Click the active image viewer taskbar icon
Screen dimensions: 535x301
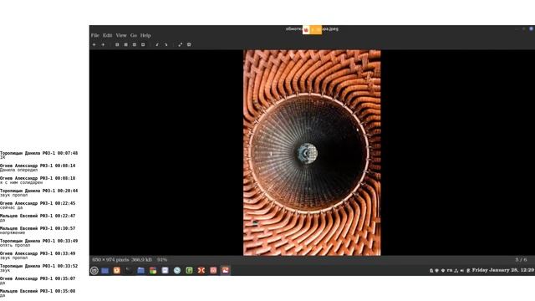pos(225,271)
